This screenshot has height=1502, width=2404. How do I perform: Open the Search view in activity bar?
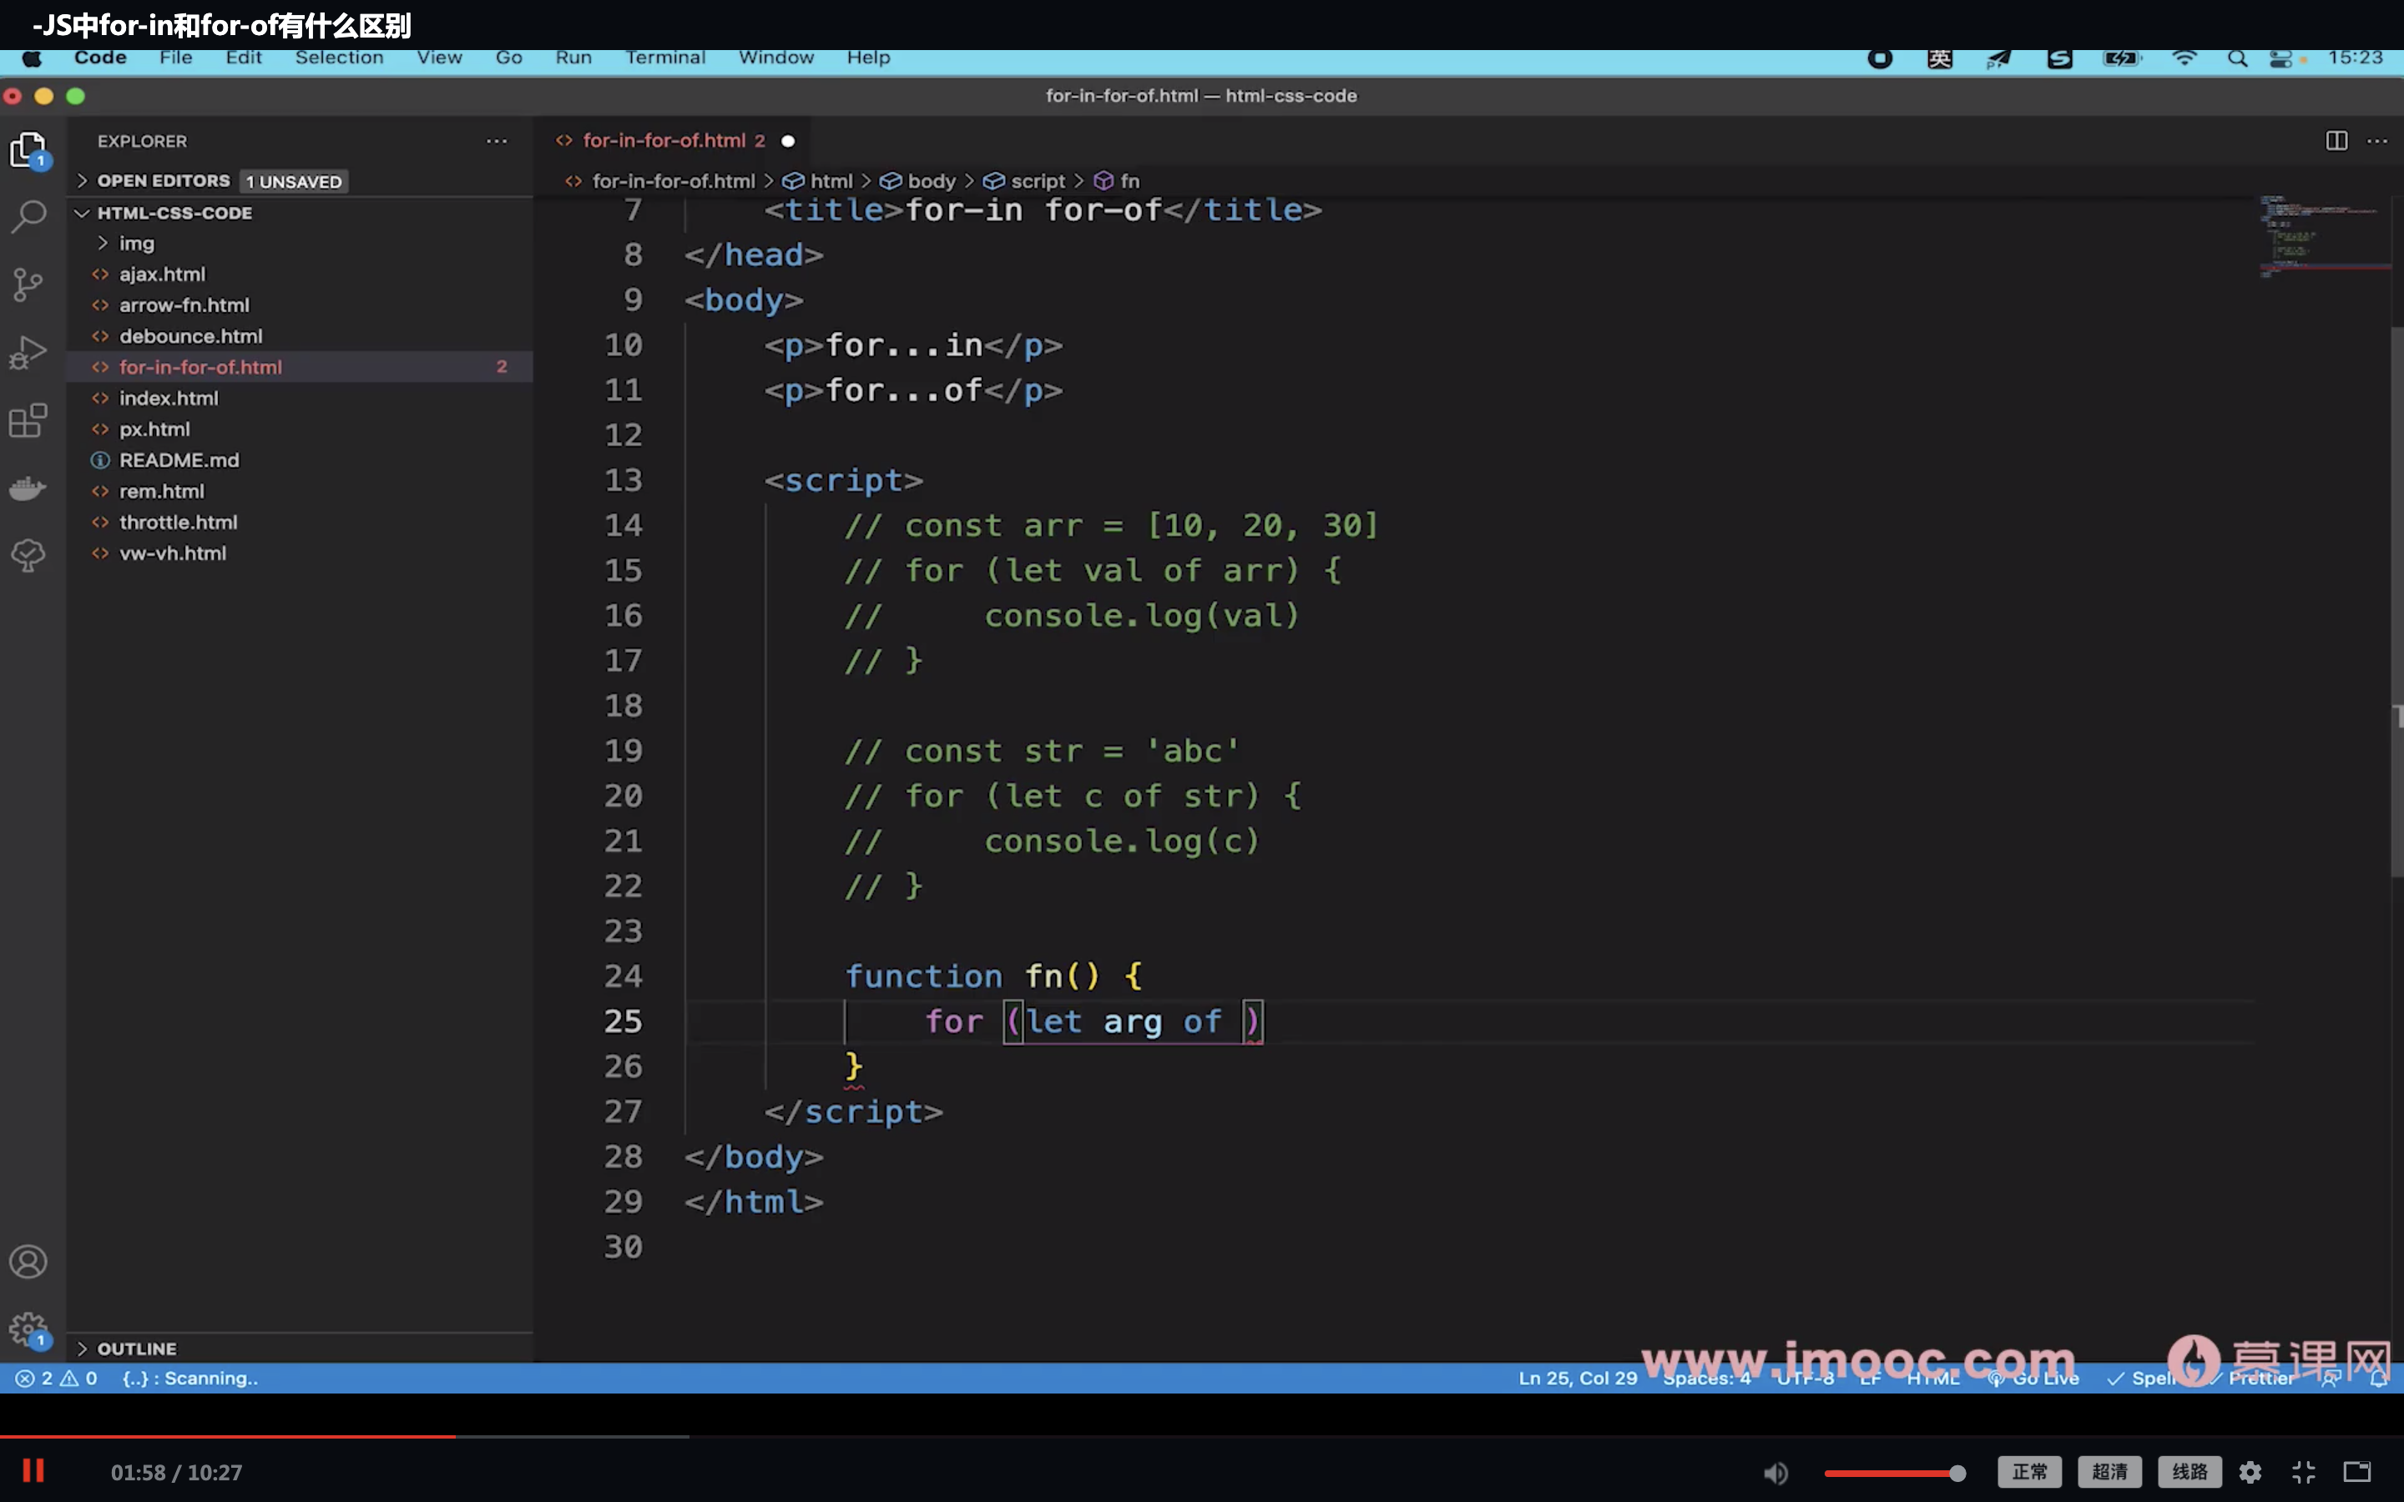click(x=29, y=215)
